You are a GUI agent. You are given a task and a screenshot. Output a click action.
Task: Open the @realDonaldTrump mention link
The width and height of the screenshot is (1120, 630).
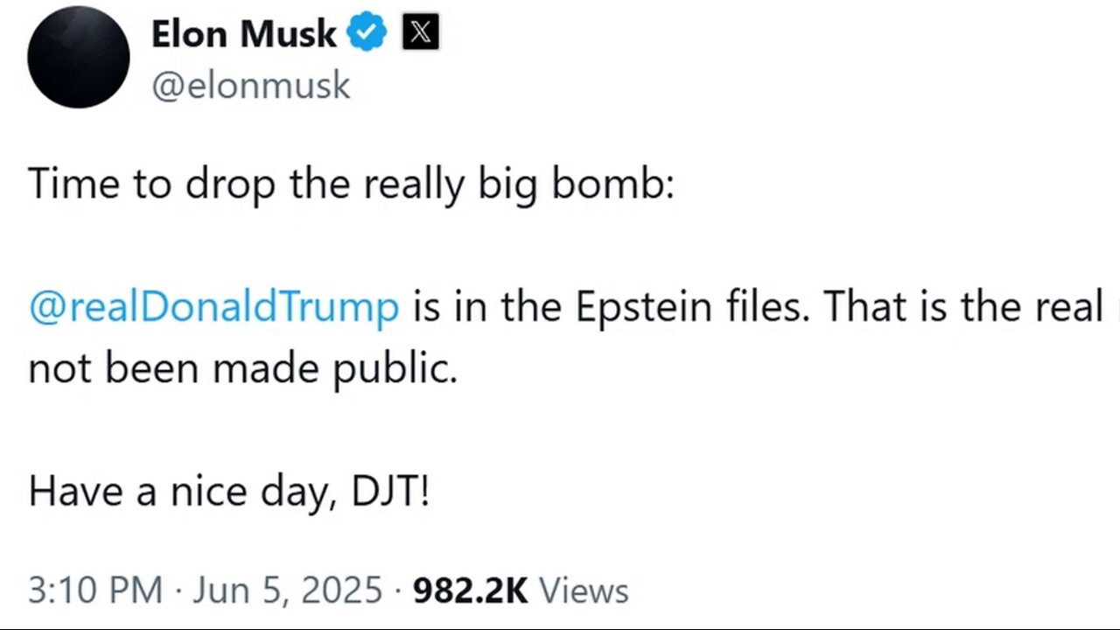213,306
